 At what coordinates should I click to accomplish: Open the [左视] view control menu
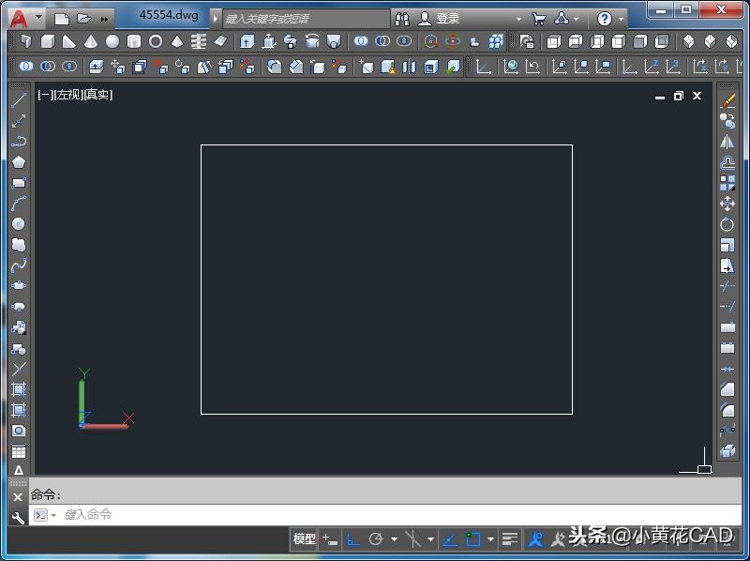pyautogui.click(x=68, y=95)
